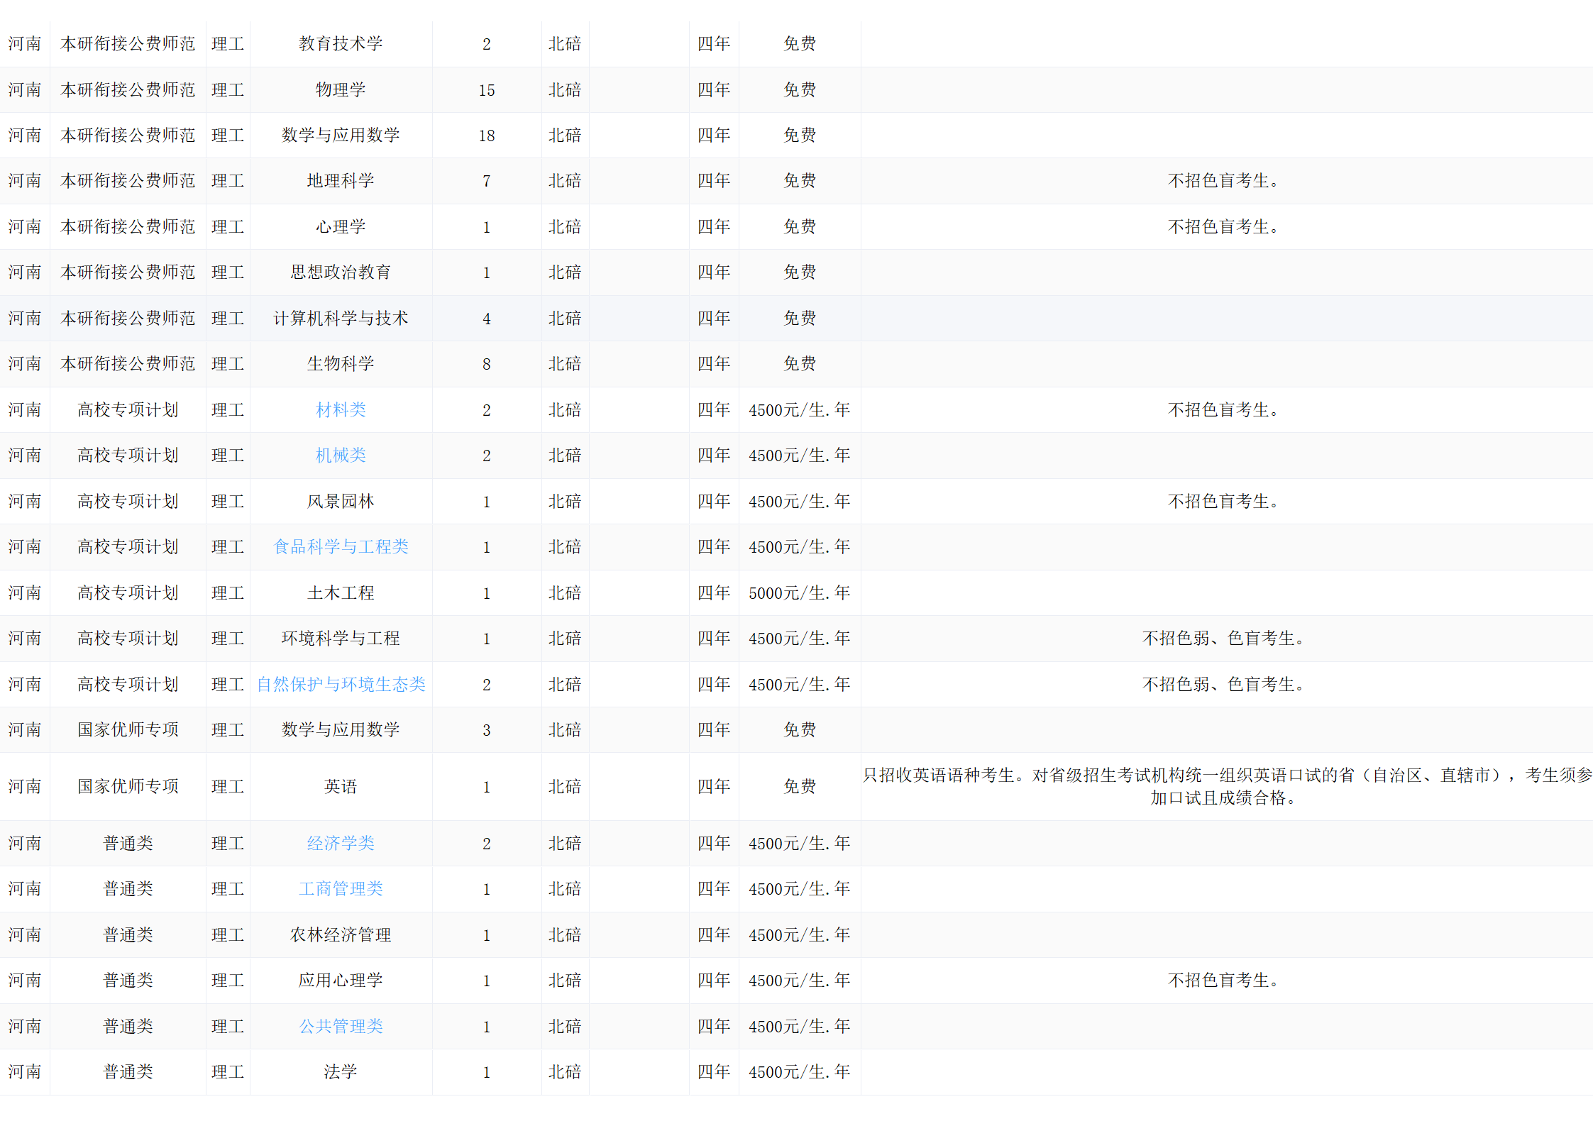Image resolution: width=1593 pixels, height=1126 pixels.
Task: Open the 工商管理类 link
Action: [341, 888]
